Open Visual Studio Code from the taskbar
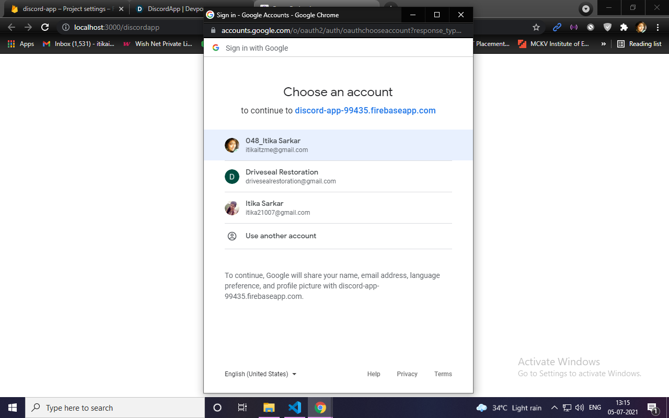The width and height of the screenshot is (669, 418). pyautogui.click(x=295, y=408)
